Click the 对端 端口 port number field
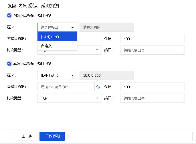The height and width of the screenshot is (144, 196). tap(152, 50)
